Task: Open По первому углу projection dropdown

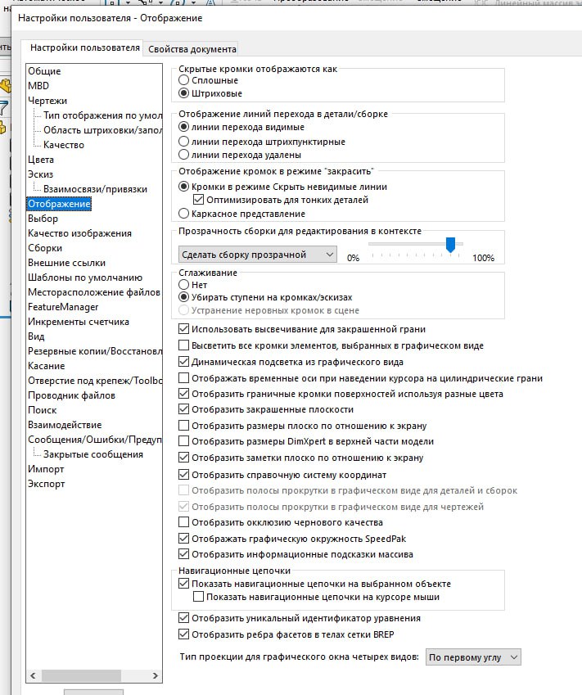Action: (473, 657)
